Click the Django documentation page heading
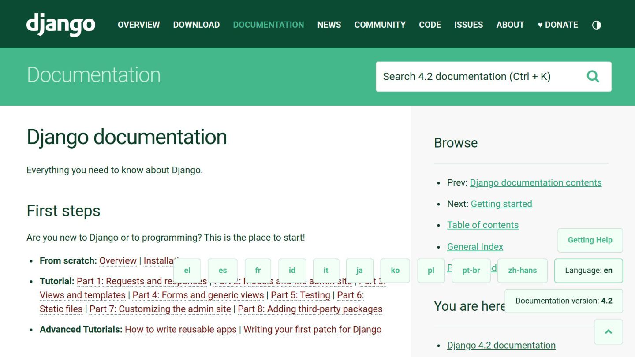This screenshot has height=357, width=635. [x=127, y=137]
